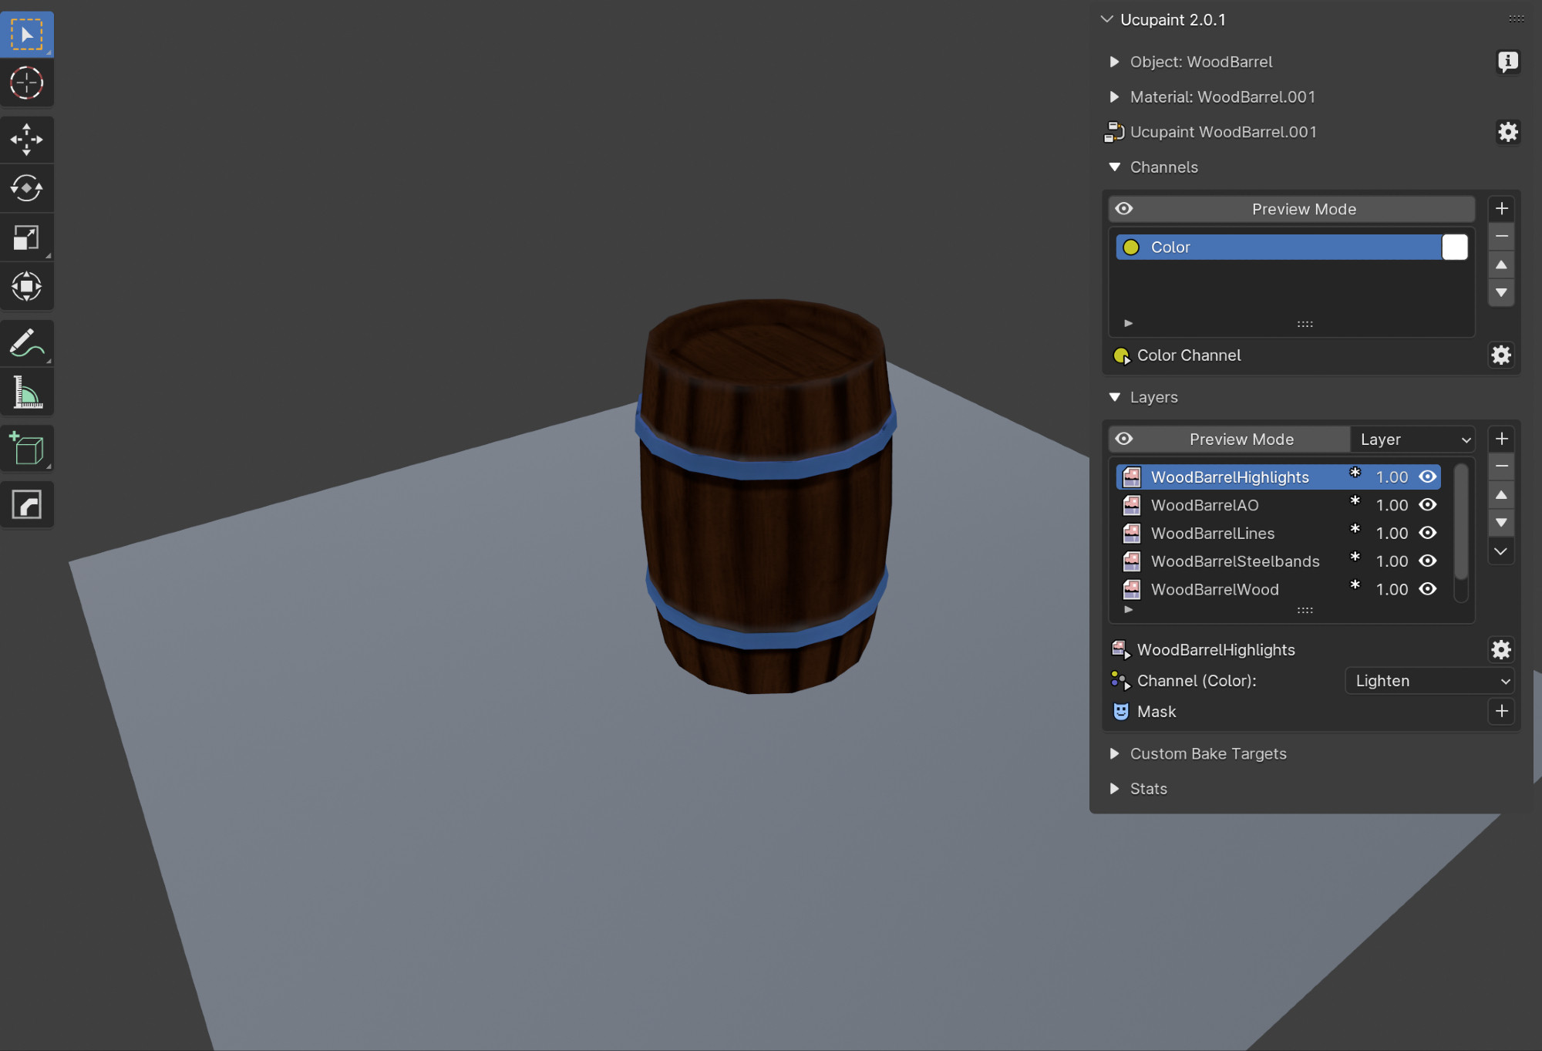Hide the WoodBarrelLines layer
Image resolution: width=1542 pixels, height=1051 pixels.
point(1427,533)
